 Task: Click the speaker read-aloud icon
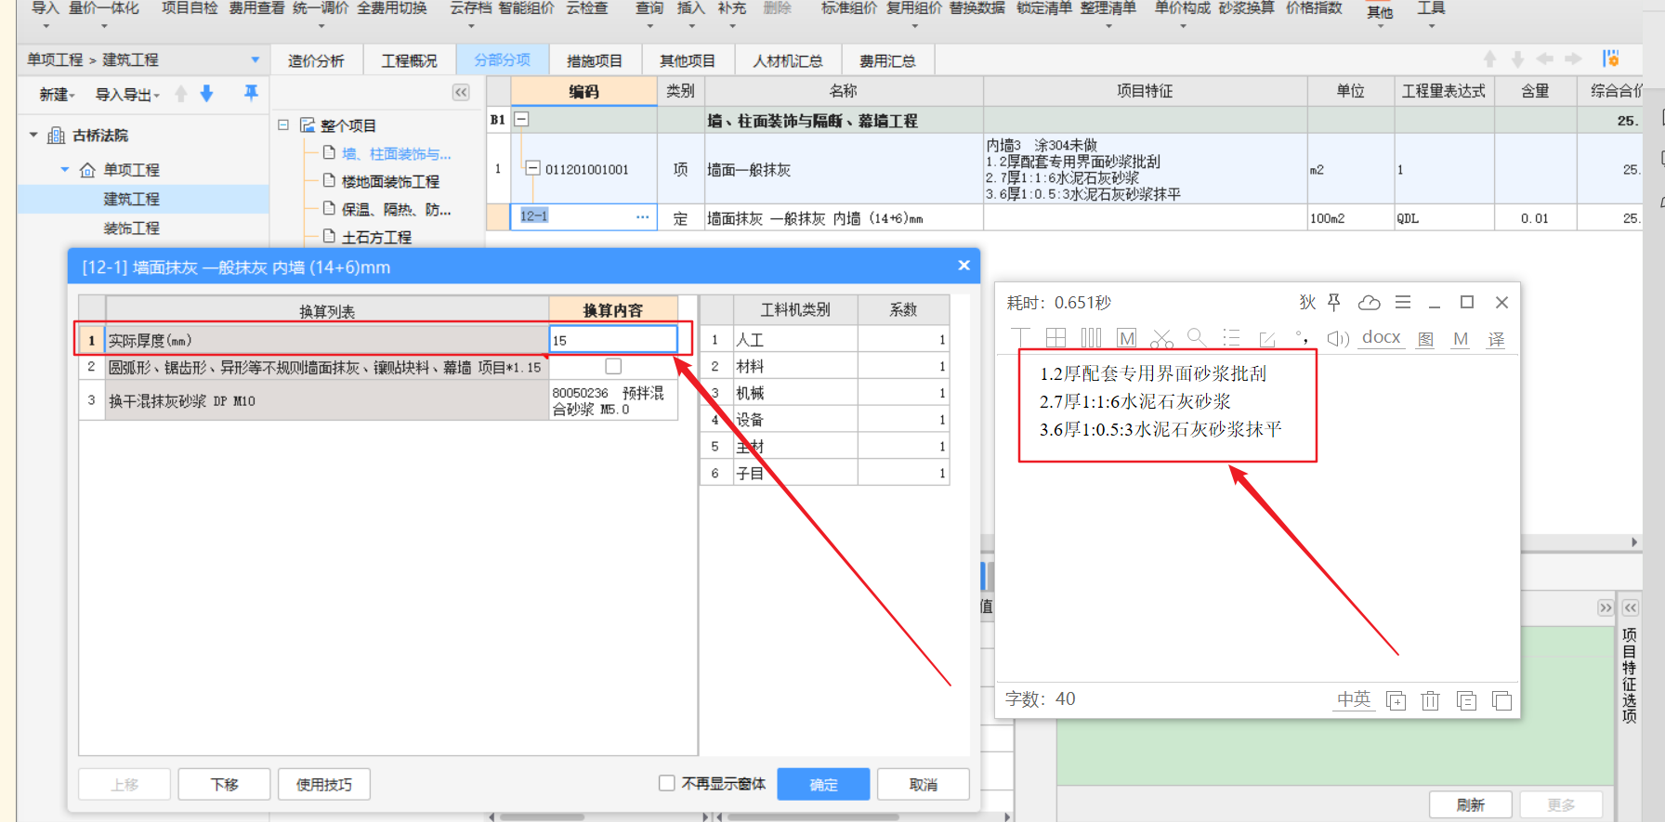[1338, 338]
